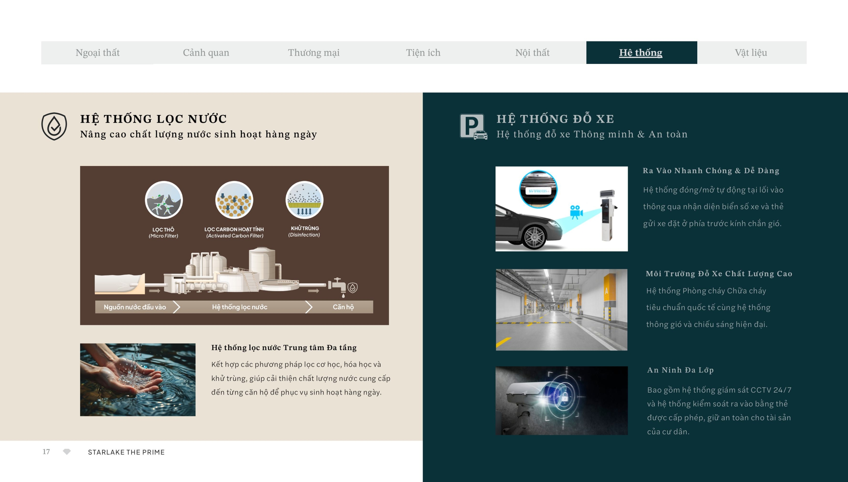Open the Nội thất tab

pos(532,53)
